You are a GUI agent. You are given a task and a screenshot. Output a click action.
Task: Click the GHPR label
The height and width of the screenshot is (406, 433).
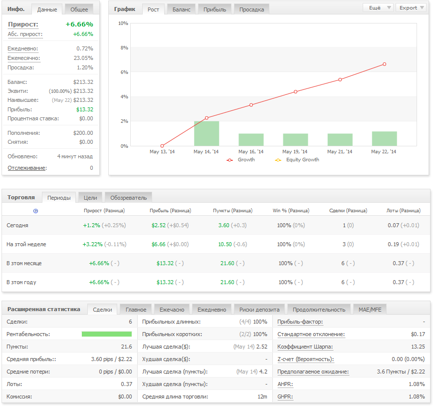click(285, 397)
